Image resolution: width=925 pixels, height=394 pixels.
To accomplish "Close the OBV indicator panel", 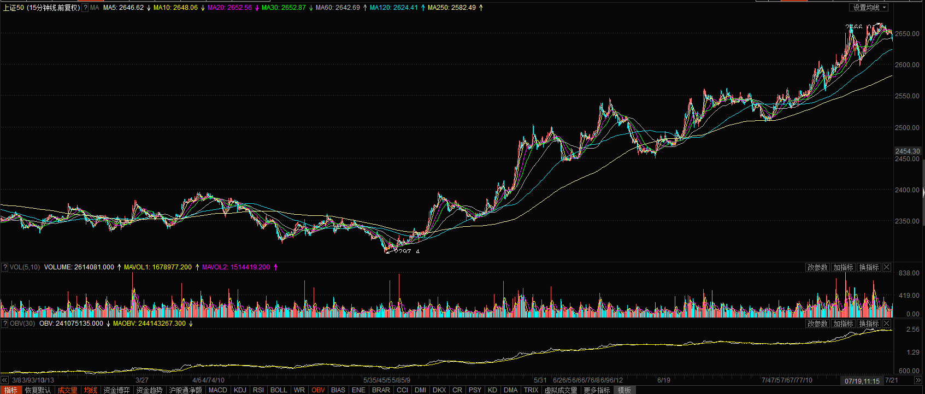I will [x=887, y=324].
